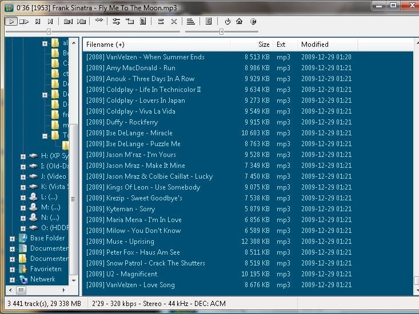The height and width of the screenshot is (314, 419).
Task: Click the Play button in the toolbar
Action: (11, 21)
